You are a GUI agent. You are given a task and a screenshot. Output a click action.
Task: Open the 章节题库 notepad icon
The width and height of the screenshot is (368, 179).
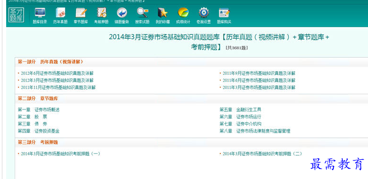(x=81, y=13)
